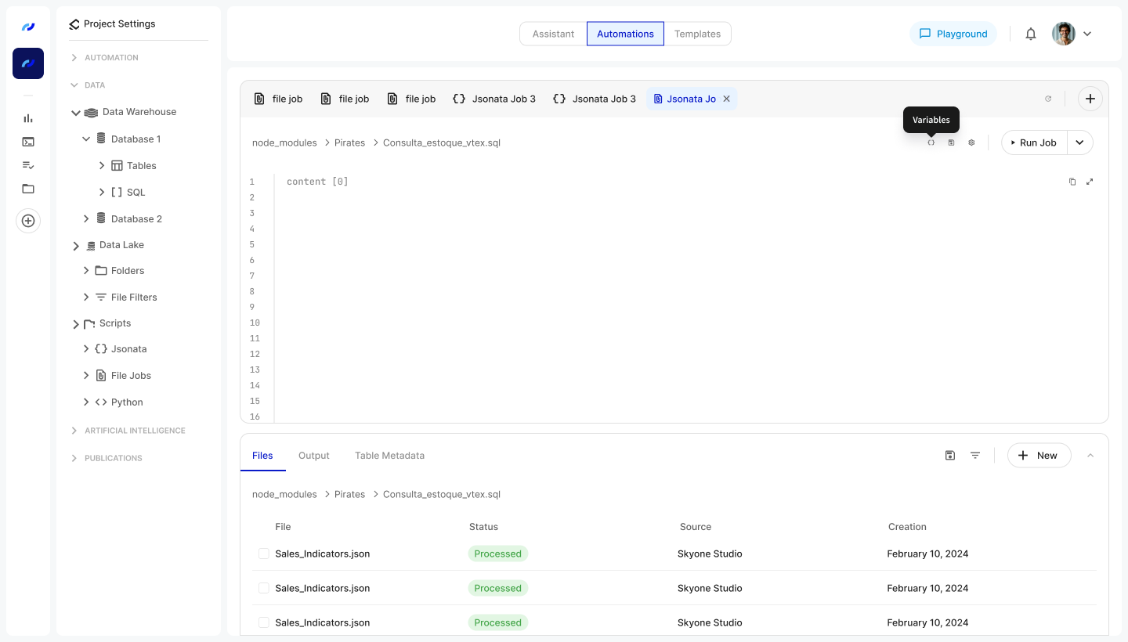The image size is (1128, 642).
Task: Open the Run Job dropdown arrow
Action: pos(1080,142)
